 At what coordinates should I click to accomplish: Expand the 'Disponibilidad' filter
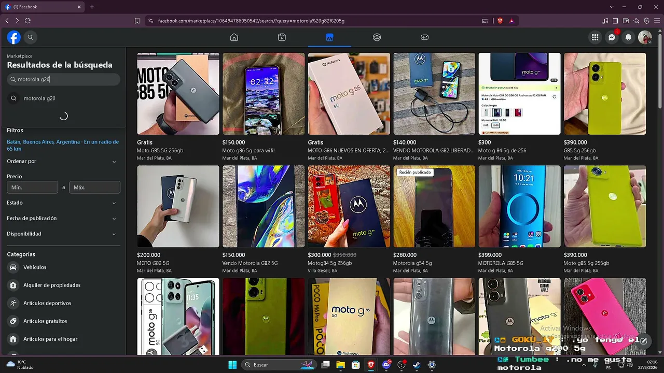click(63, 234)
